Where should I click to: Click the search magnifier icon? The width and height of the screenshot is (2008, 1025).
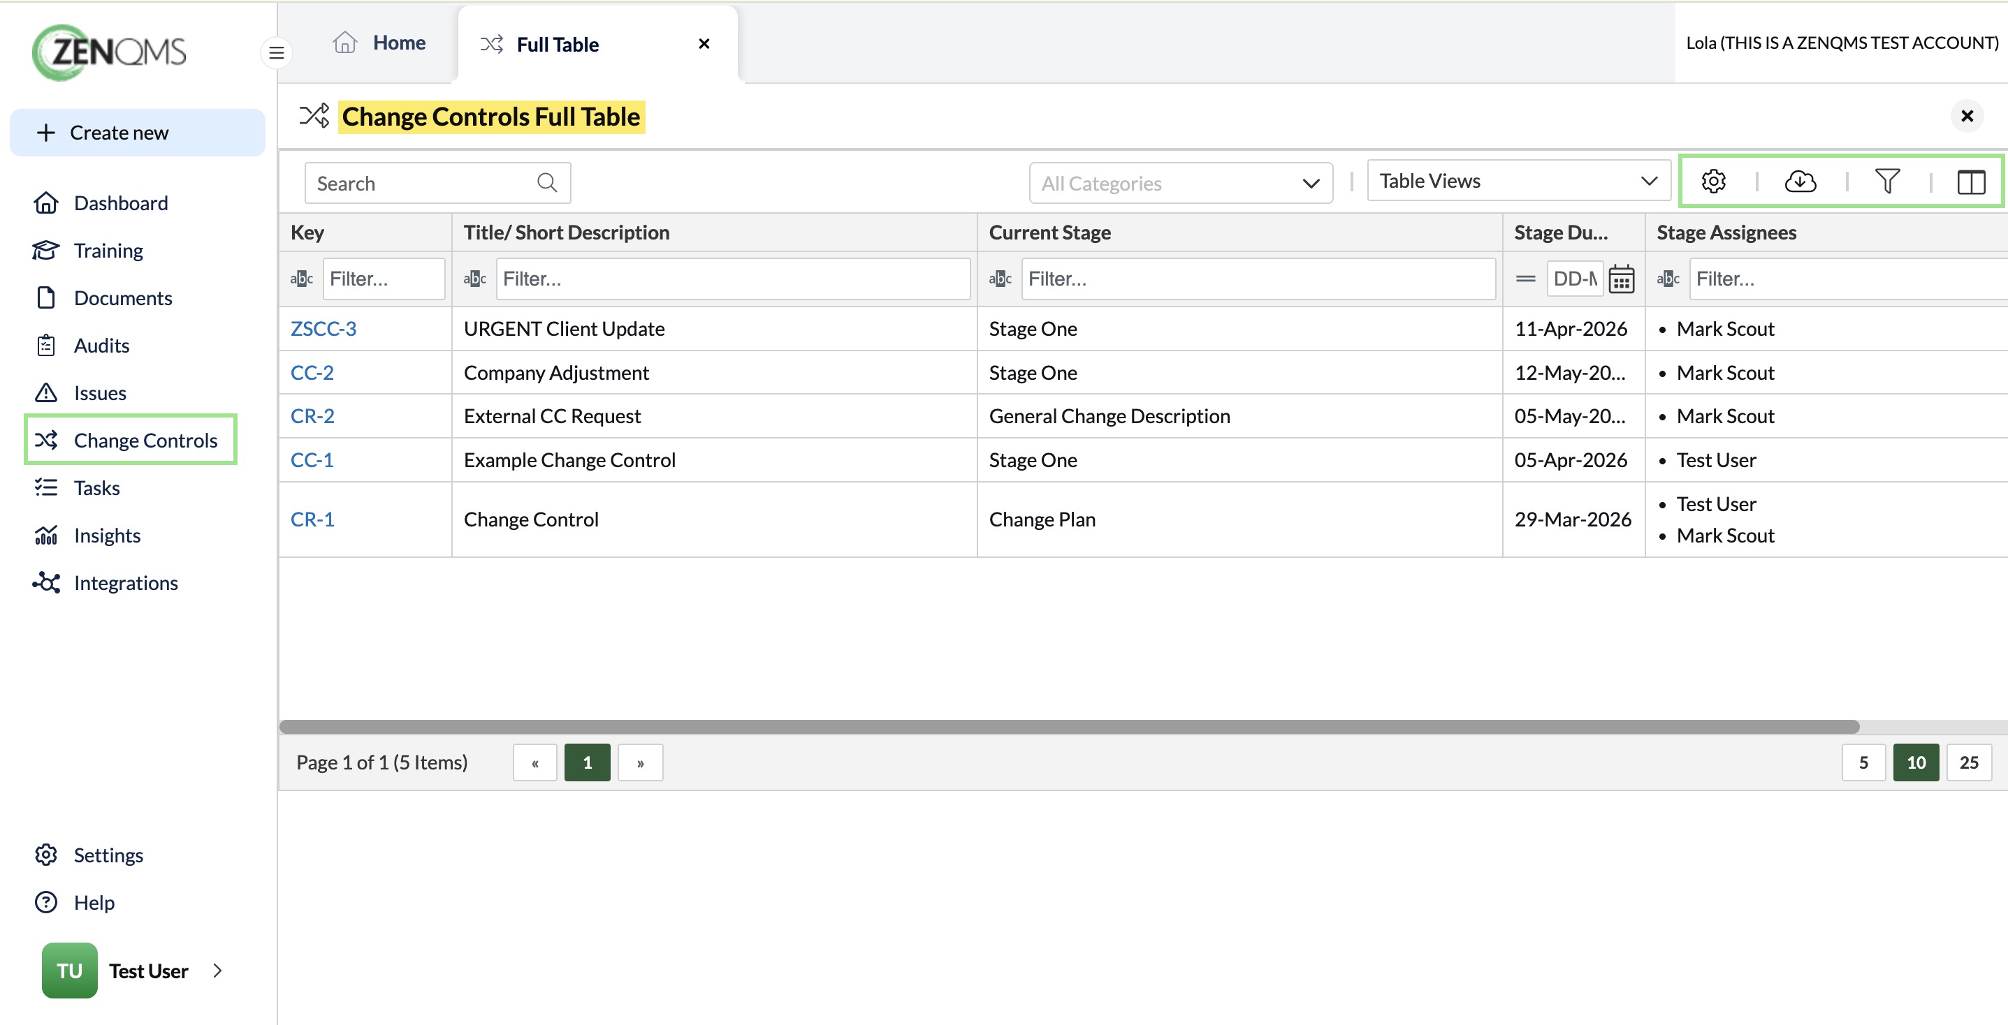547,182
